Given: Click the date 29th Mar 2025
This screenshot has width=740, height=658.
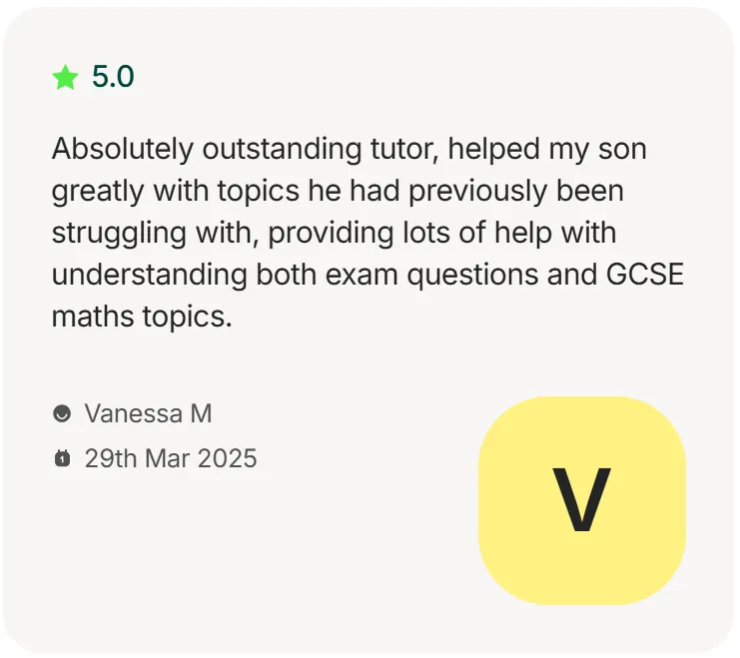Looking at the screenshot, I should [171, 458].
